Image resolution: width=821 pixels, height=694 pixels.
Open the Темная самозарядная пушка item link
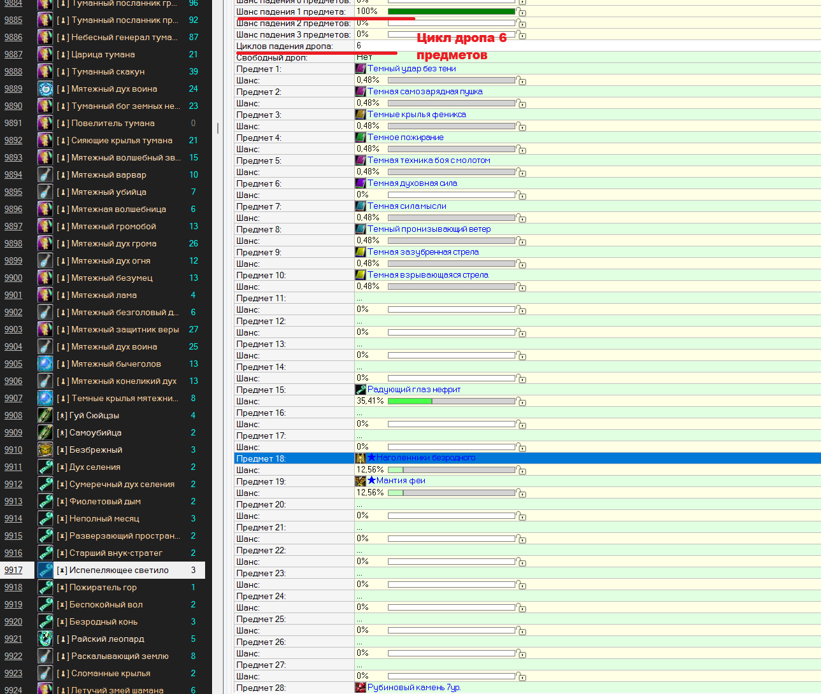425,92
